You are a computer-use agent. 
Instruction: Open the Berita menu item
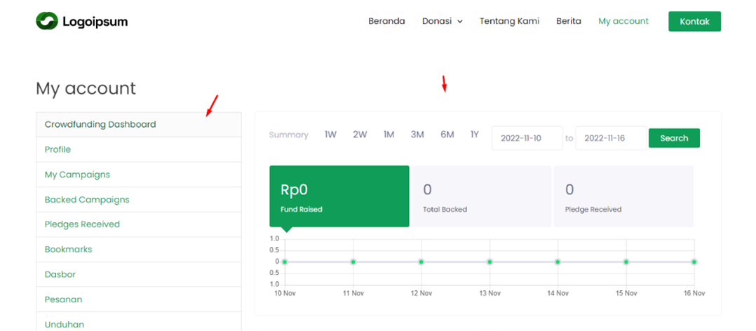[x=568, y=21]
